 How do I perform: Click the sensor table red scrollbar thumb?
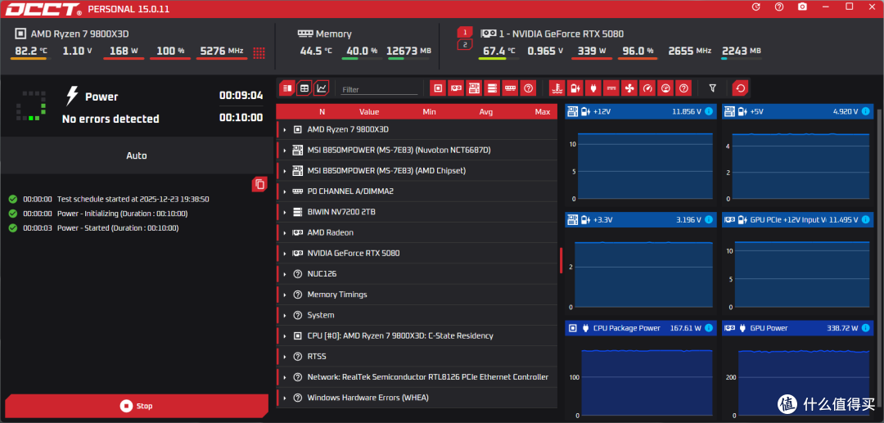tap(561, 260)
